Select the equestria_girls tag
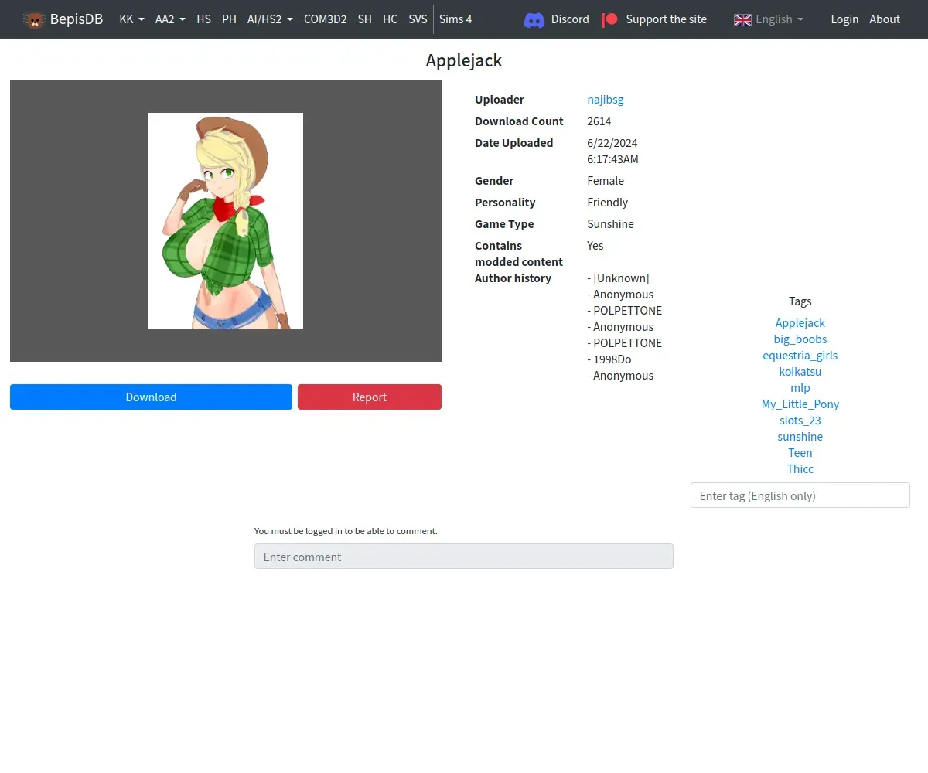 tap(800, 356)
